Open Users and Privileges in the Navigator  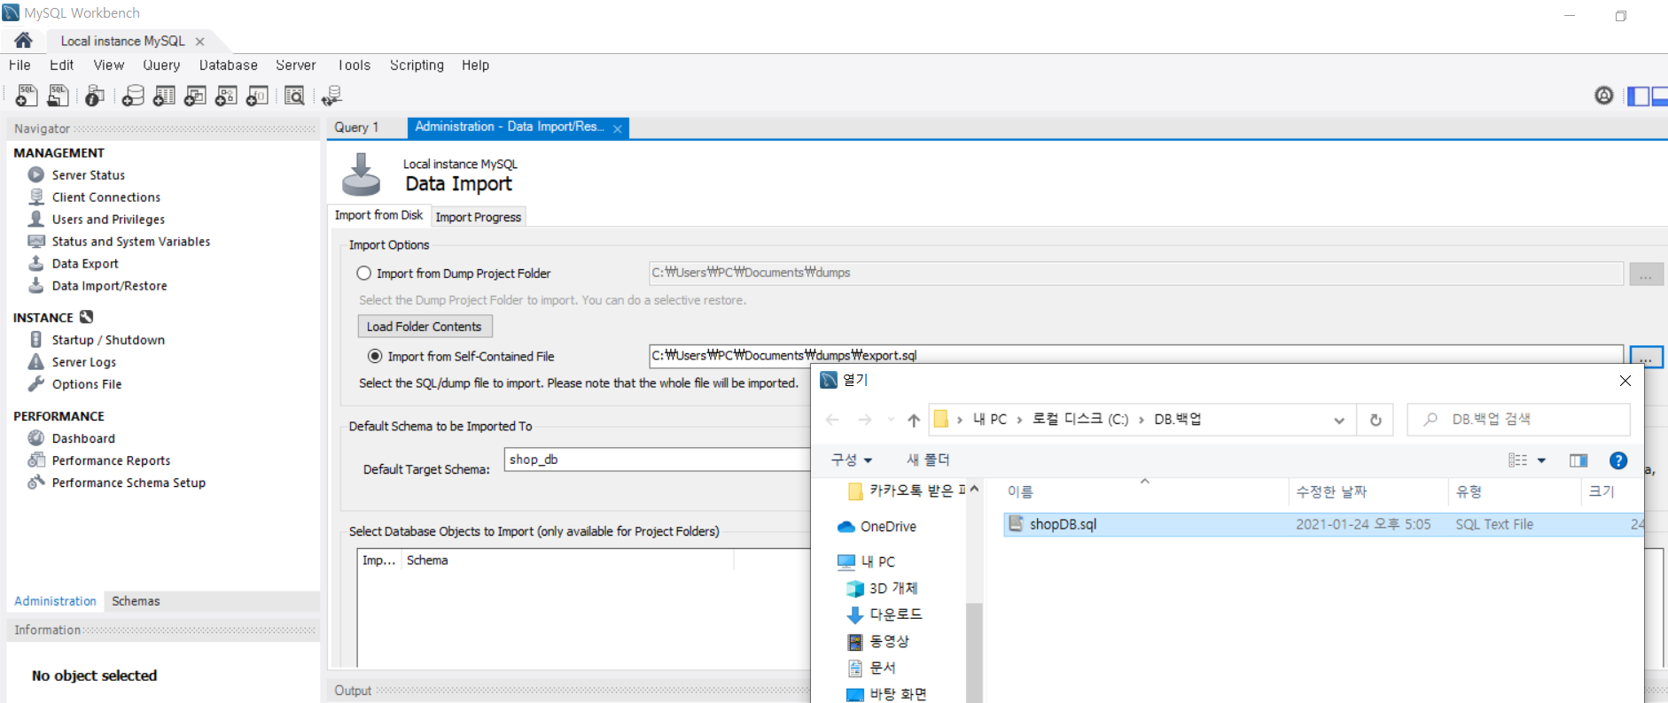[x=108, y=220]
